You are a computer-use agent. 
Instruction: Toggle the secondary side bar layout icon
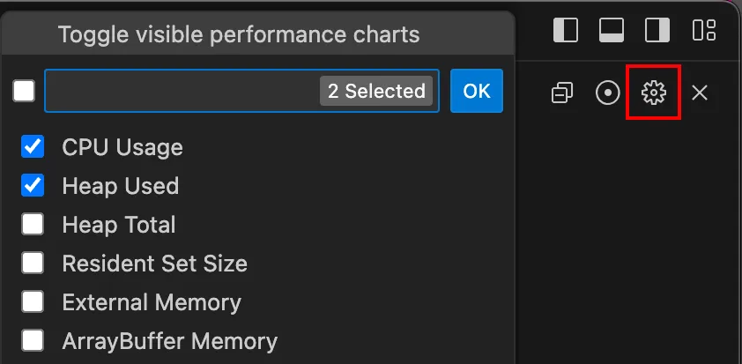[x=657, y=30]
